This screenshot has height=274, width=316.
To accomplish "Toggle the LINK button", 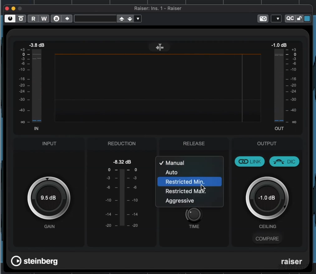I will pos(250,162).
